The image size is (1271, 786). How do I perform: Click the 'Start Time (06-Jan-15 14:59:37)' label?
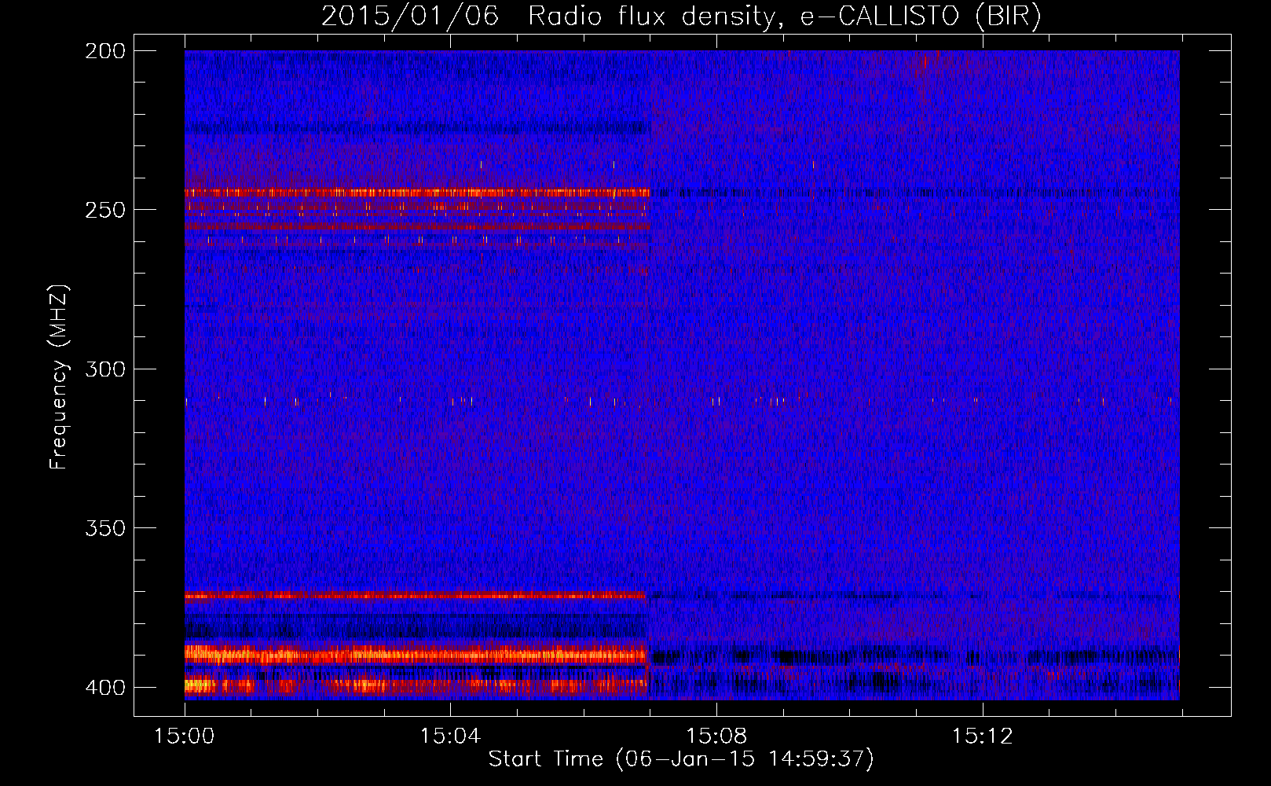tap(681, 759)
